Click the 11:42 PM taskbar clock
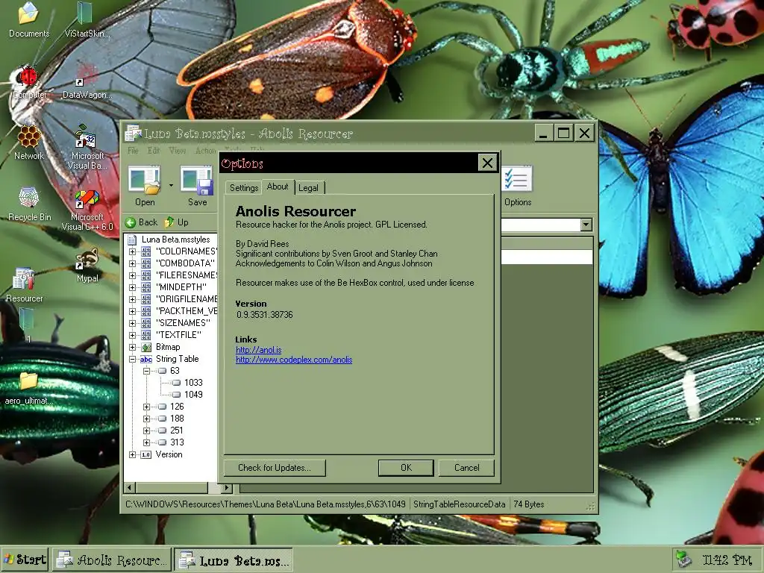764x573 pixels. coord(727,560)
